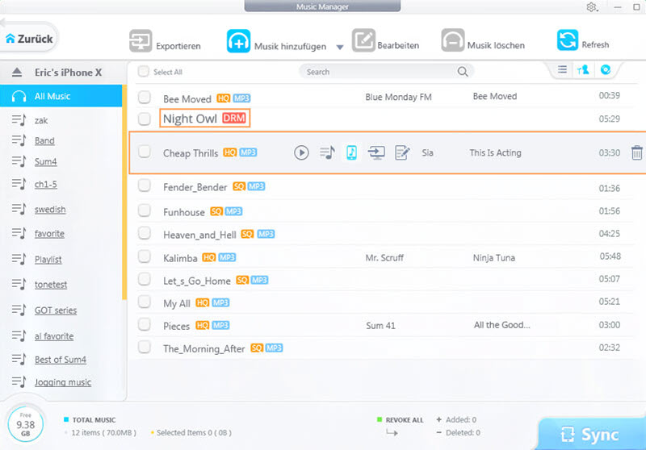Click the export-to-computer icon for Cheap Thrills
Image resolution: width=646 pixels, height=450 pixels.
point(376,152)
